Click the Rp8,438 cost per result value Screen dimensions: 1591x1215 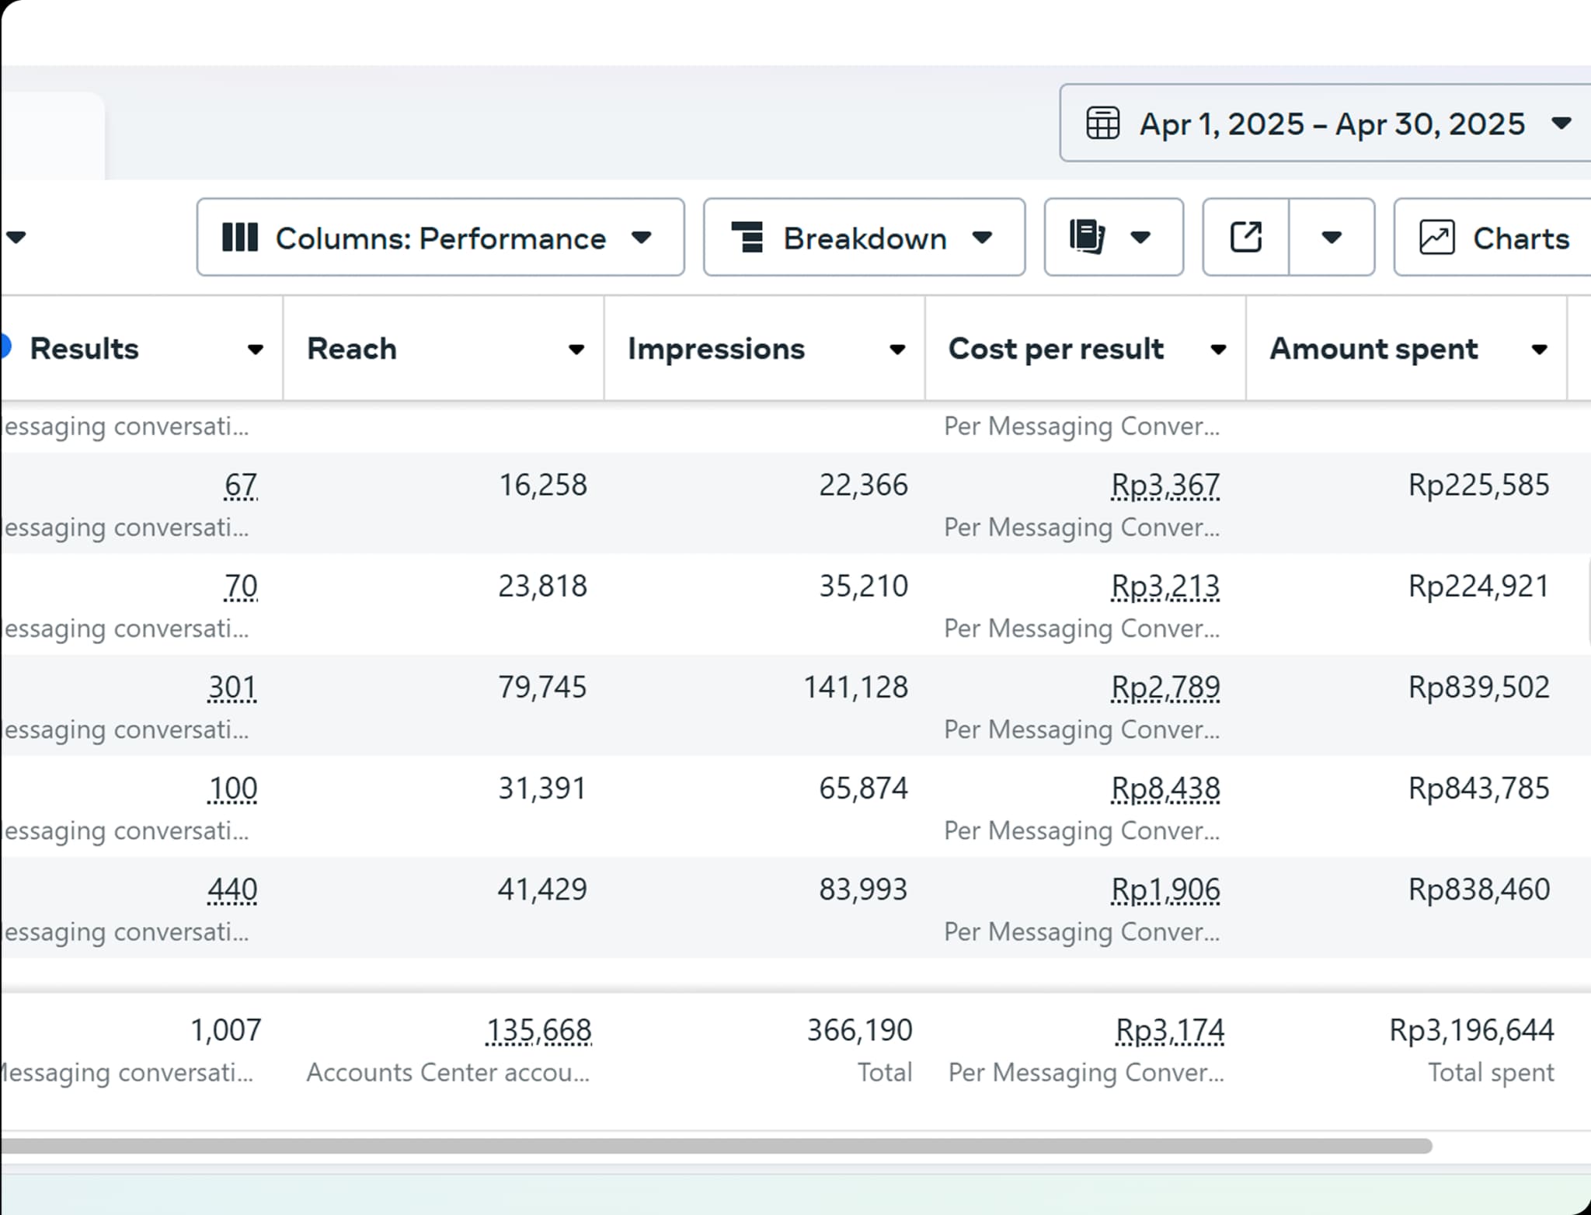pyautogui.click(x=1165, y=789)
